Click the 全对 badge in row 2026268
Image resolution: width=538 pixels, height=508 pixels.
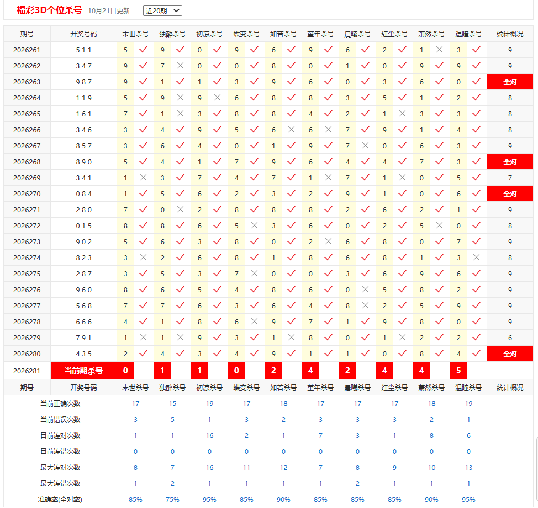[x=510, y=162]
